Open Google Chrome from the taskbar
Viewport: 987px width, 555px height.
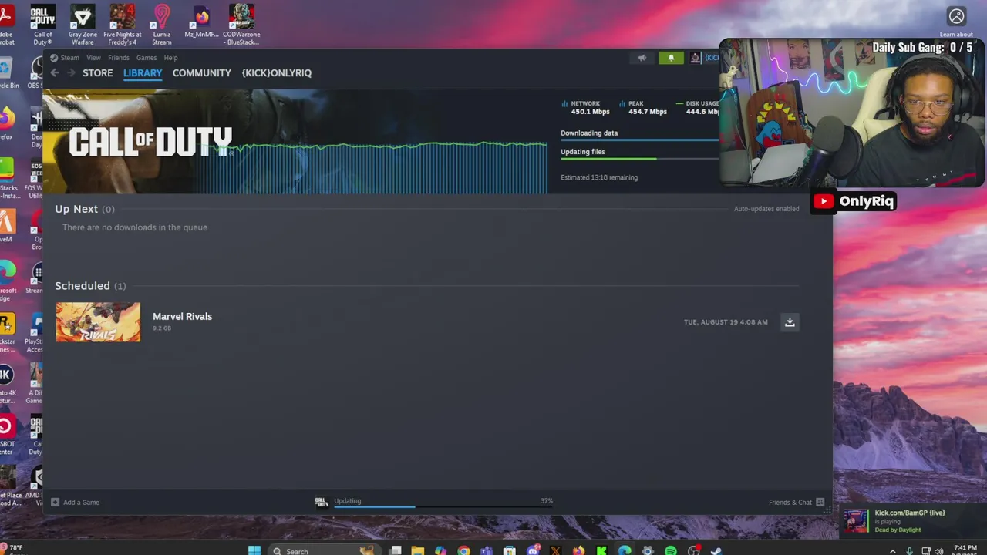pos(463,550)
